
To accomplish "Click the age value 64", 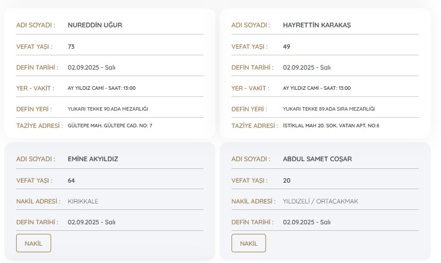I will (71, 180).
